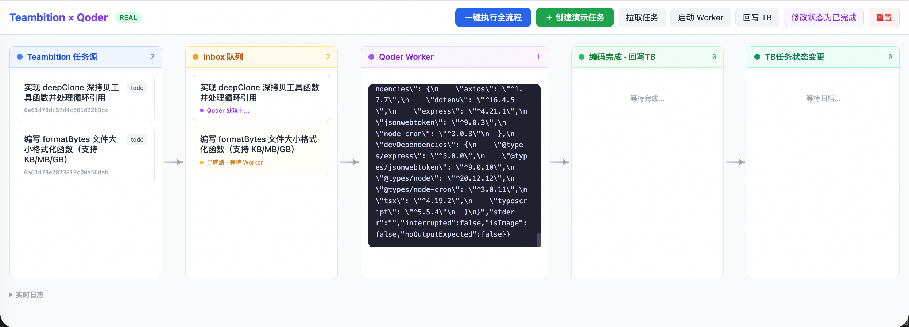Click the Inbox 队列 column header

coord(262,57)
